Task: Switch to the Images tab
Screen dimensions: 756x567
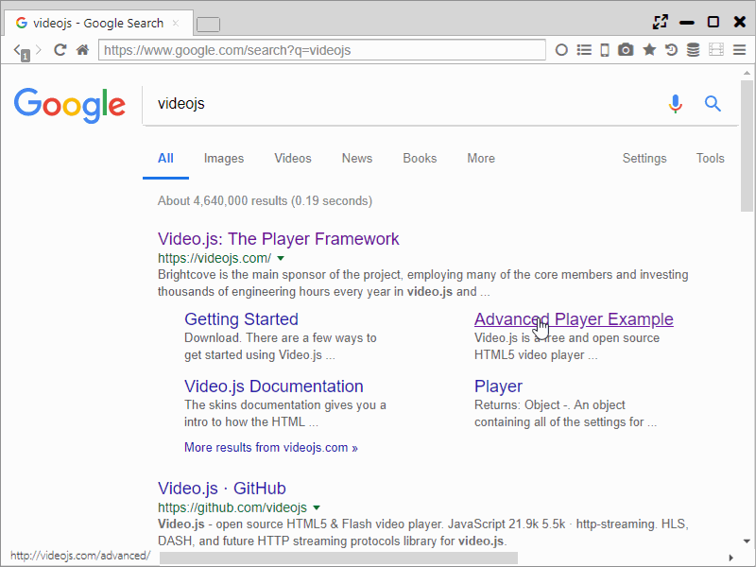Action: (x=224, y=158)
